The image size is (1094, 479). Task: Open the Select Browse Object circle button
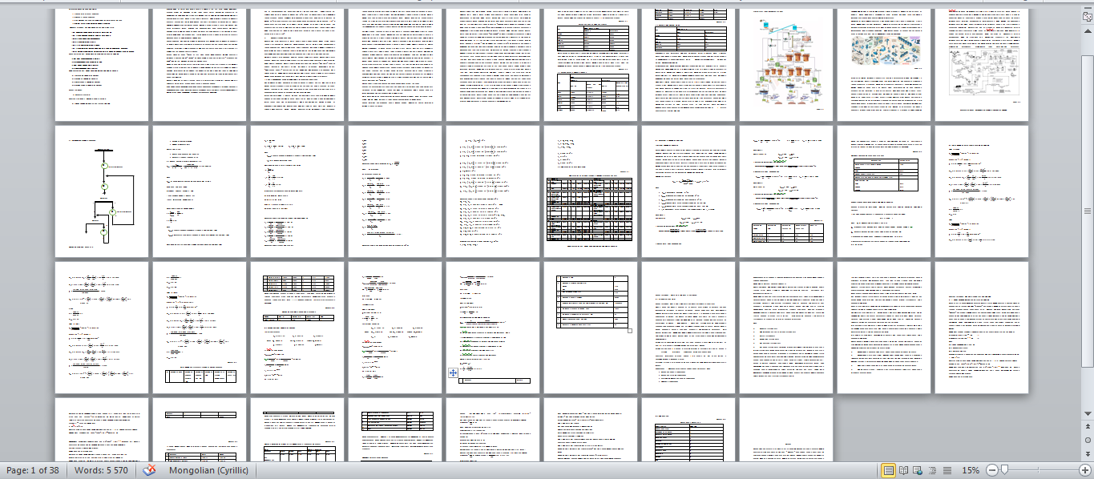point(1087,441)
